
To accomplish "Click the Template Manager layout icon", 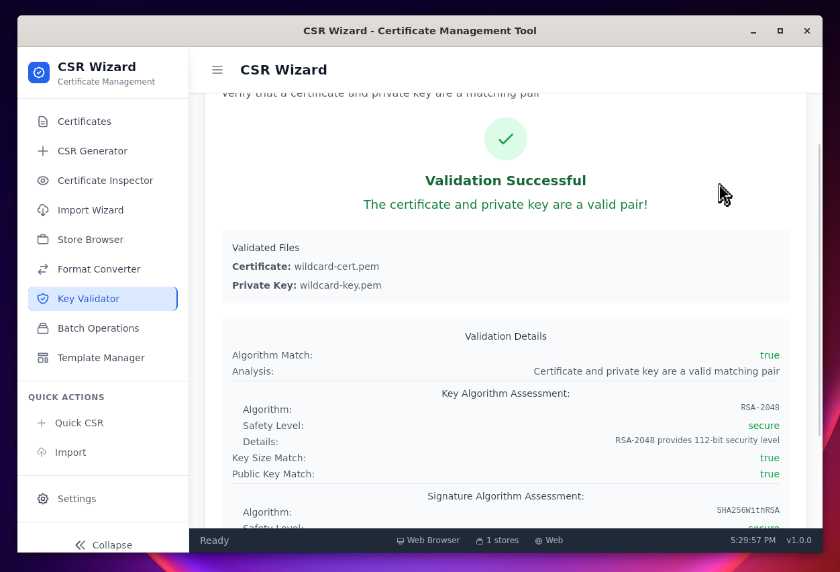I will tap(43, 358).
